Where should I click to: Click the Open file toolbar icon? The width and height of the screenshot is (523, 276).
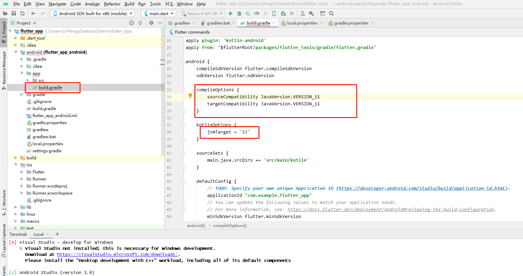click(x=5, y=13)
